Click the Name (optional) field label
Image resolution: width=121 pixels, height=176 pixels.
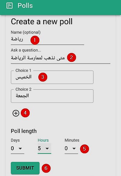click(26, 32)
